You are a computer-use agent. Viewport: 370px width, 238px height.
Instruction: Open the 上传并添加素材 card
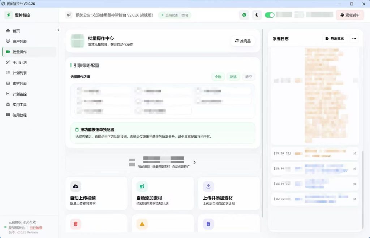(229, 194)
